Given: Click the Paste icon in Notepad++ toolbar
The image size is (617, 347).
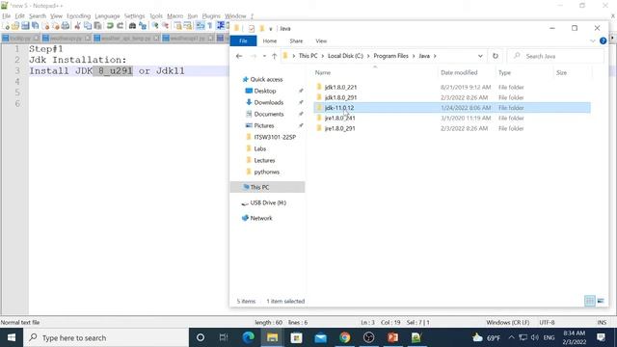Looking at the screenshot, I should [x=97, y=26].
